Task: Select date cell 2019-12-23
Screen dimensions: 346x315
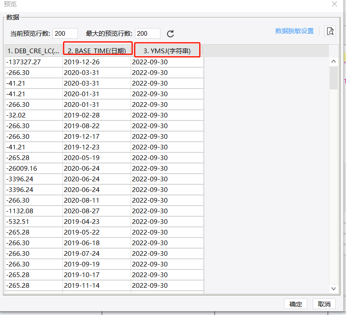Action: (97, 147)
